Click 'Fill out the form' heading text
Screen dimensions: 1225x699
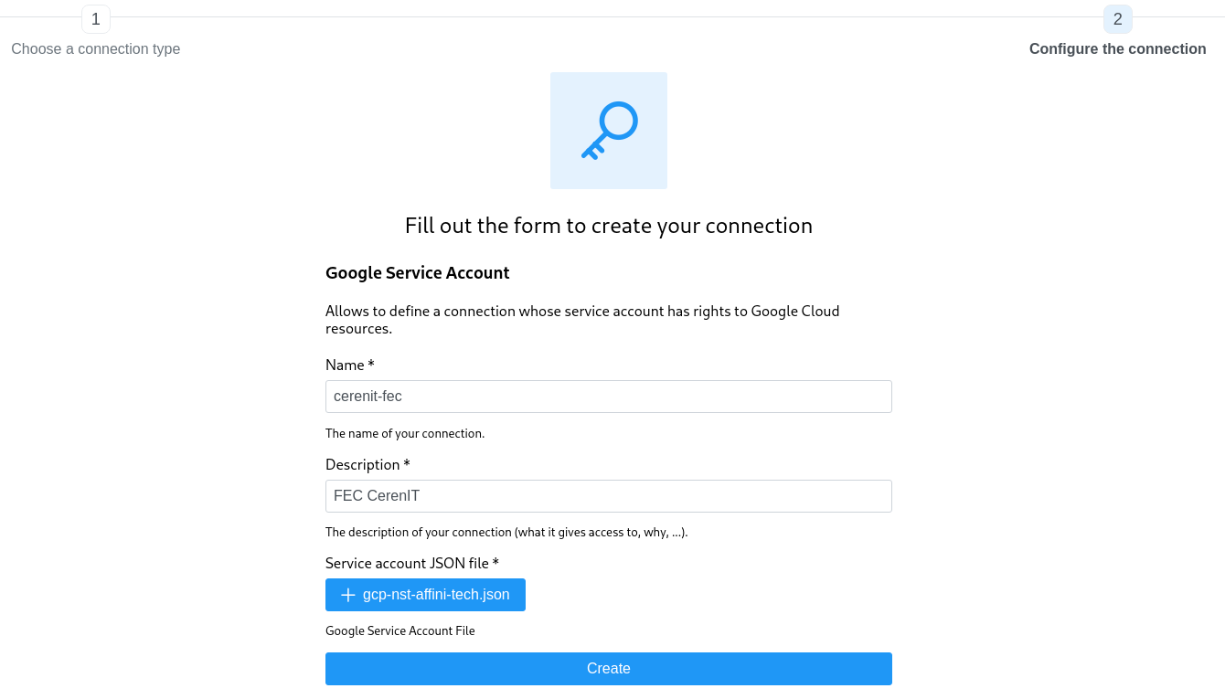(x=609, y=226)
